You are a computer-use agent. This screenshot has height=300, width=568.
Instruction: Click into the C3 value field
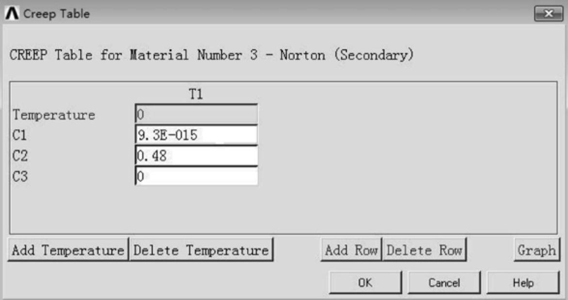pyautogui.click(x=196, y=176)
